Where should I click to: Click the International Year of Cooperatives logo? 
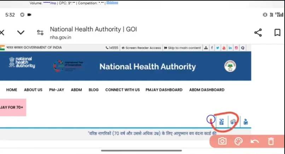tap(68, 66)
